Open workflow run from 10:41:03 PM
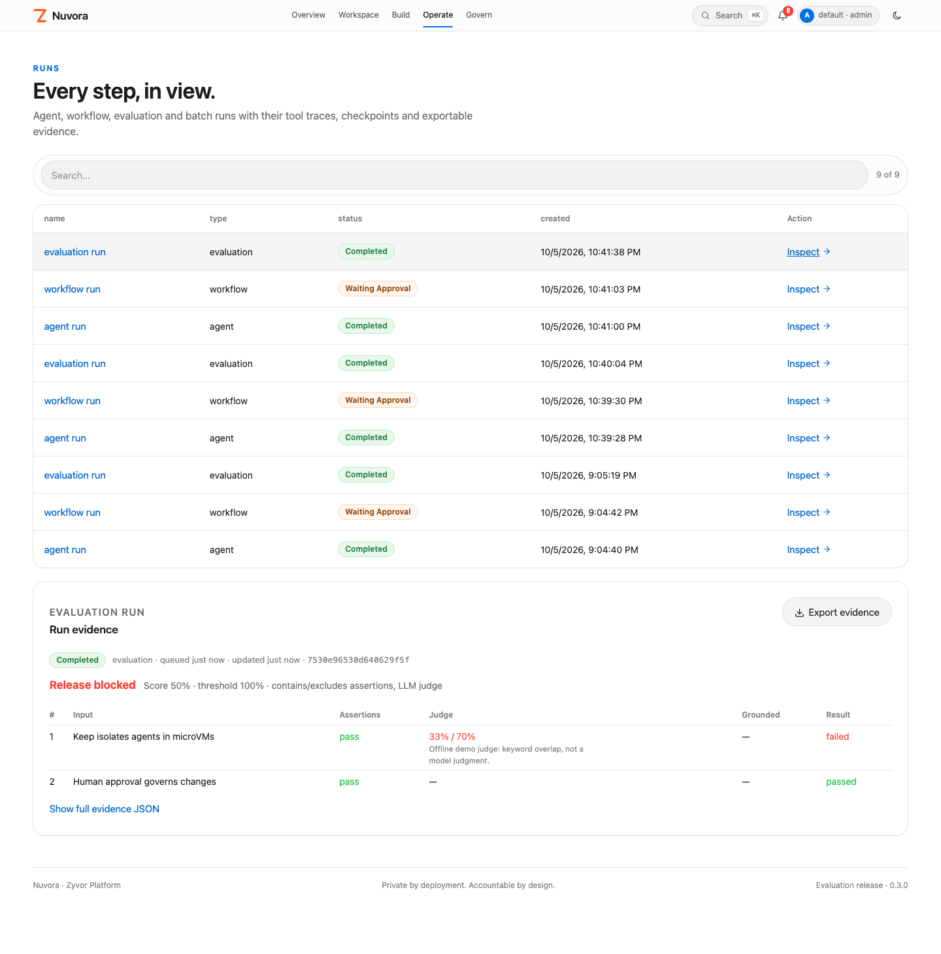Screen dimensions: 941x954 [x=73, y=289]
